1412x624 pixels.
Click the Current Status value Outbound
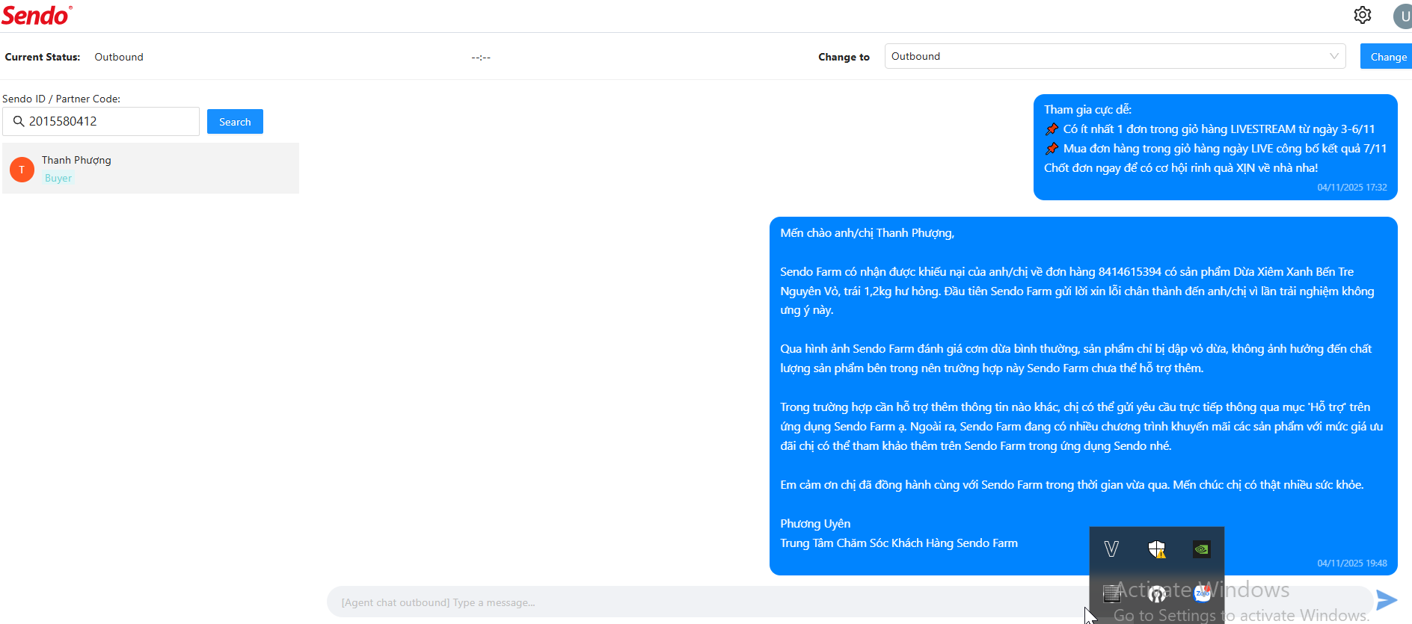point(119,57)
